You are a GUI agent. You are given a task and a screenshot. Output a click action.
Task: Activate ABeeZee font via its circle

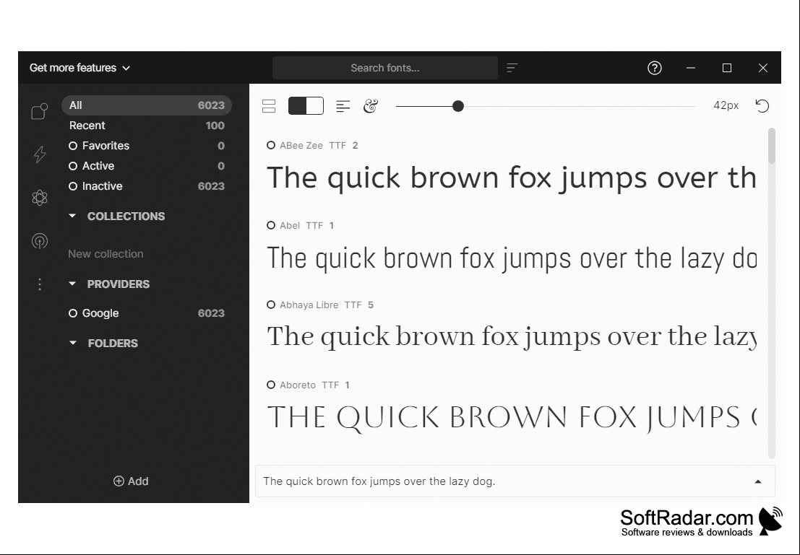271,145
